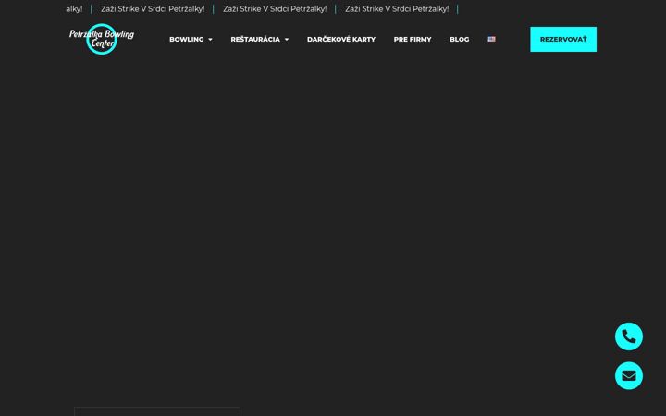Viewport: 666px width, 416px height.
Task: Open the Blog page
Action: coord(459,39)
